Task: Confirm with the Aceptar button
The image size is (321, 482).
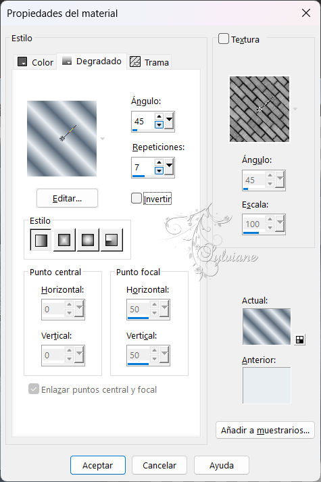Action: 98,465
